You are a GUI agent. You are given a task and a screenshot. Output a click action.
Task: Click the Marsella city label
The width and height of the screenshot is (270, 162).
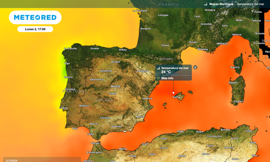click(x=203, y=50)
